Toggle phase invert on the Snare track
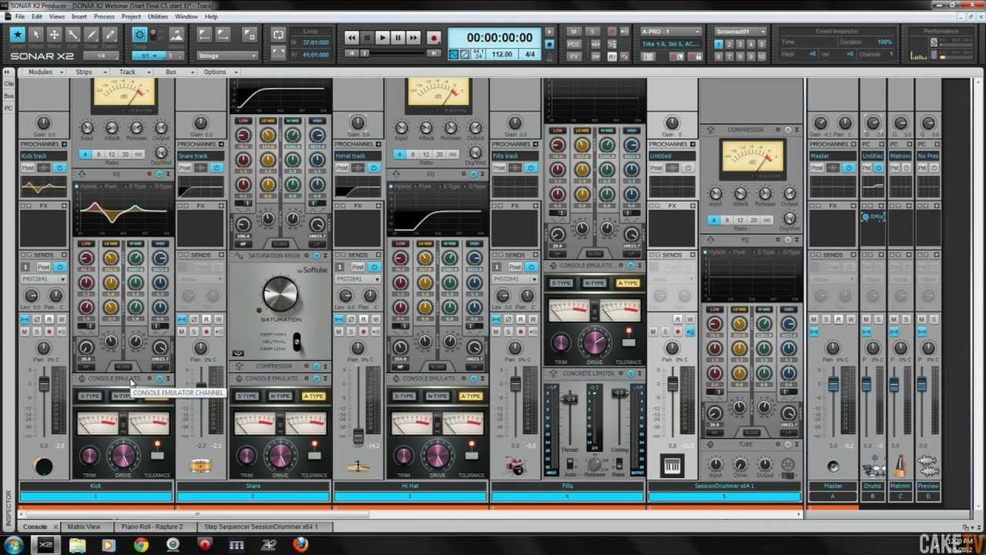The image size is (986, 555). [x=194, y=319]
